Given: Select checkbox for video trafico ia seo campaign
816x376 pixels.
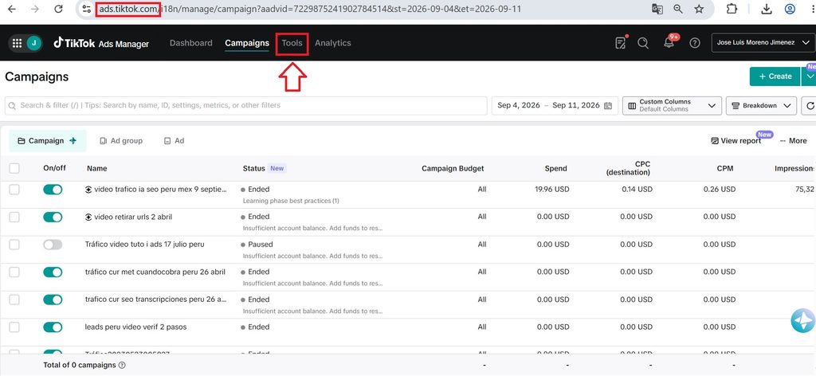Looking at the screenshot, I should click(14, 190).
